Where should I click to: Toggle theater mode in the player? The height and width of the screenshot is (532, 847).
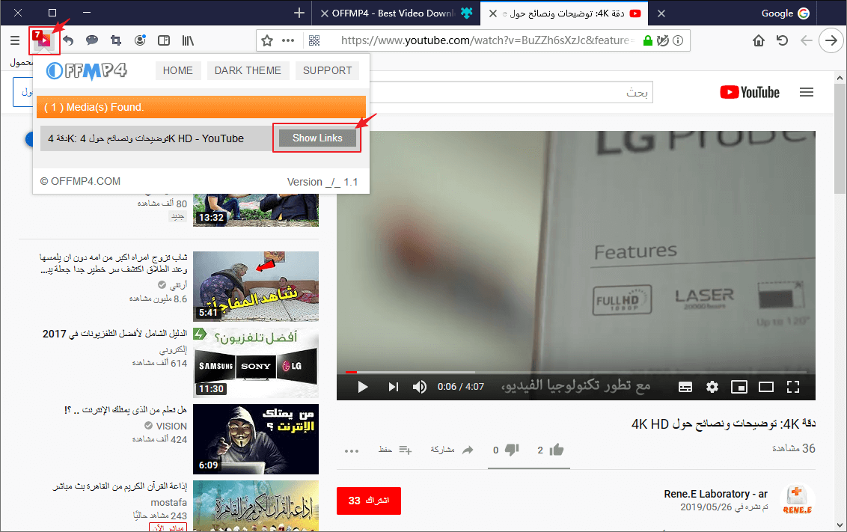[x=766, y=387]
